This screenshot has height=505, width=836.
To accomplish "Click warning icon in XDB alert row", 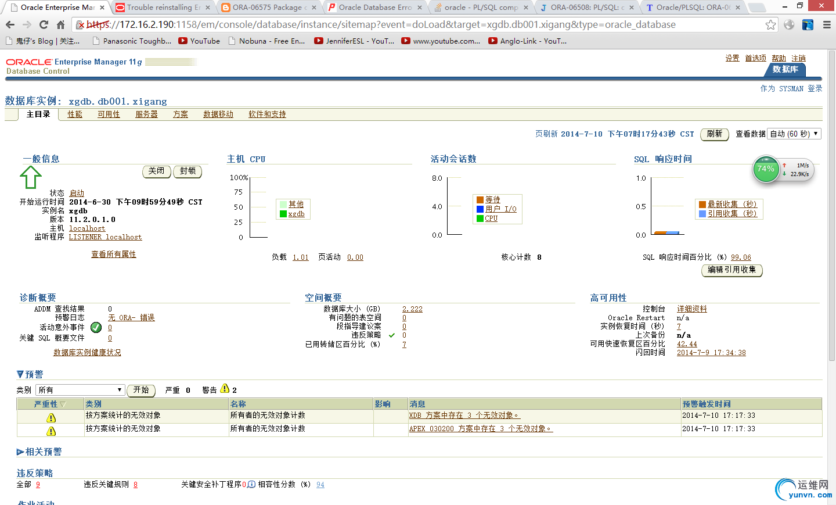I will click(x=51, y=418).
